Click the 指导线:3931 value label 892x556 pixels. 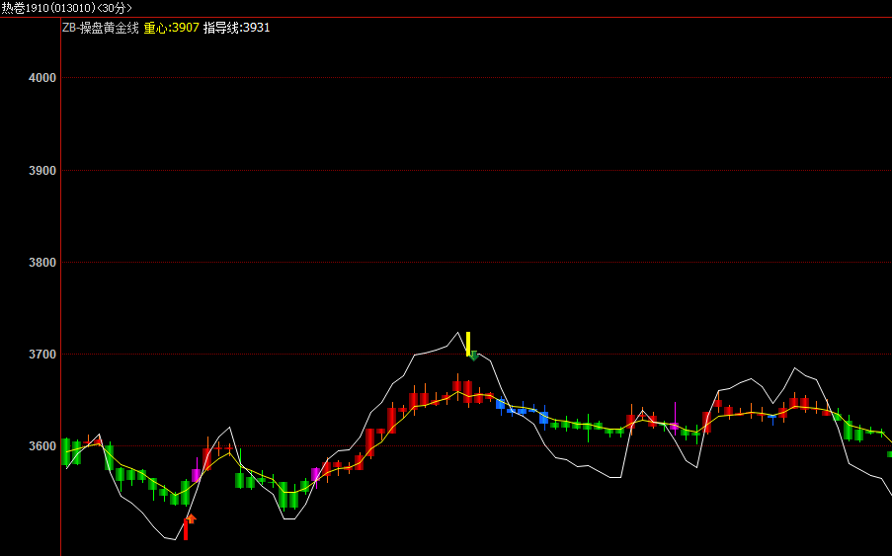pos(237,28)
